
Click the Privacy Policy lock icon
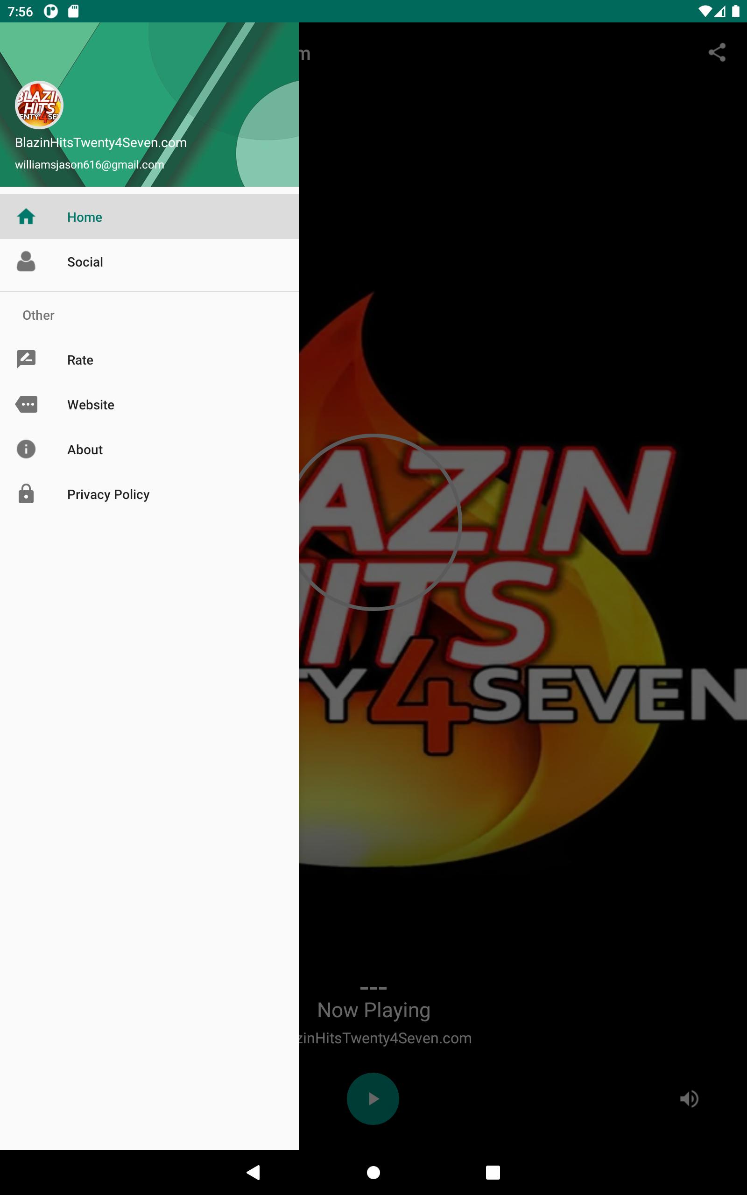26,493
